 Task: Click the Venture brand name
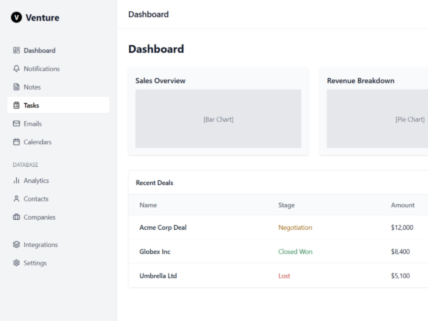(42, 18)
